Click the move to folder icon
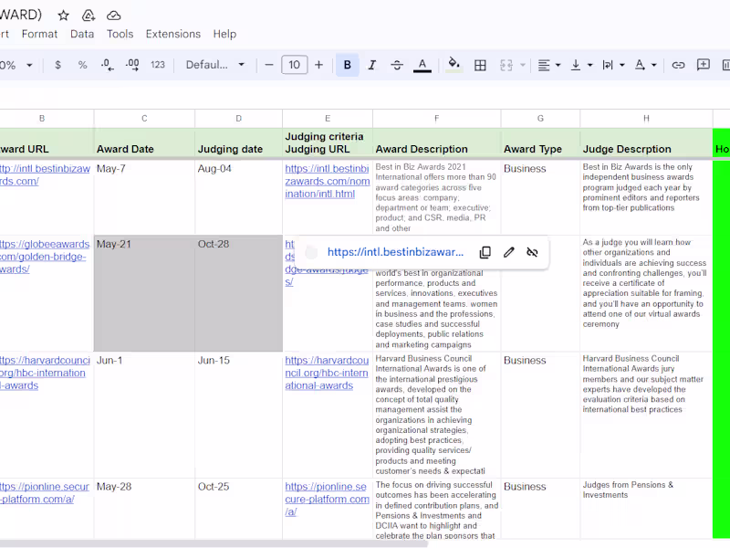 click(x=89, y=16)
